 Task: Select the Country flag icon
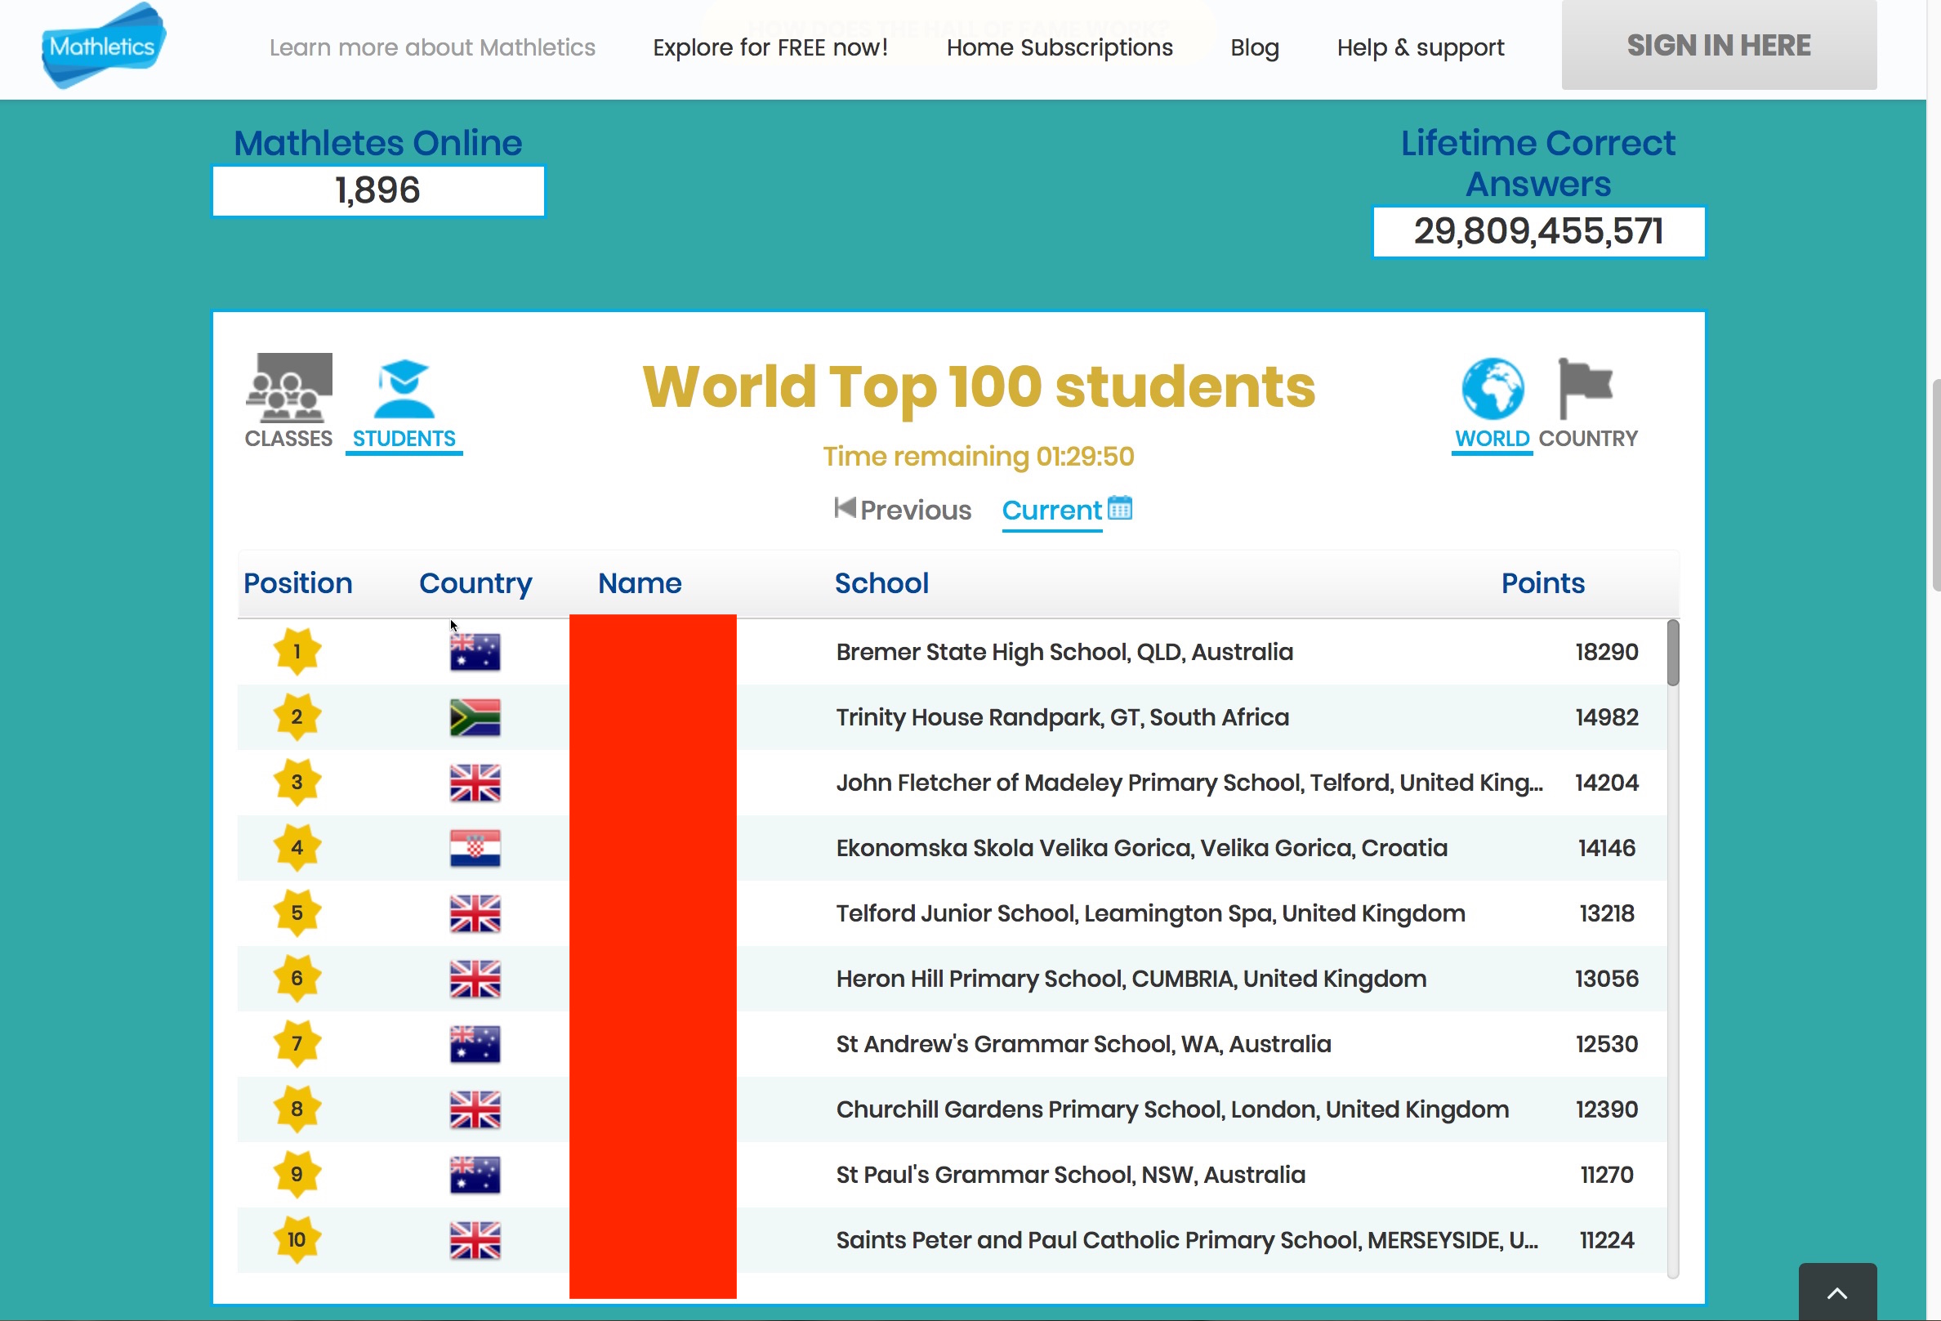[x=1584, y=387]
